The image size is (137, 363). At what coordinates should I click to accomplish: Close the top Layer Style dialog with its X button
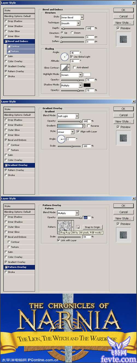pos(133,3)
